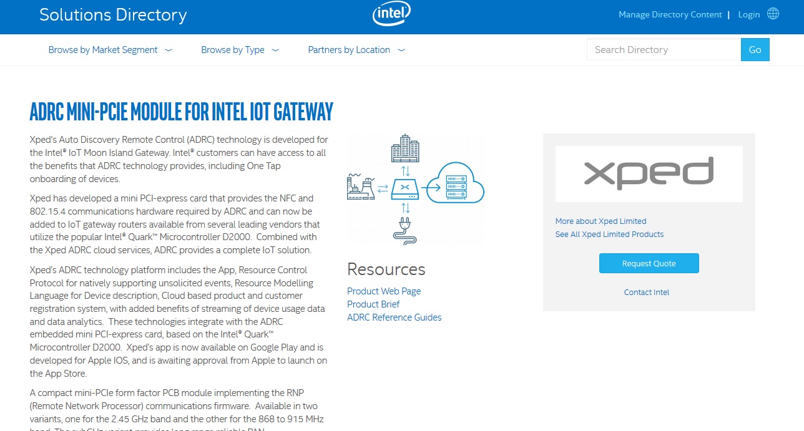
Task: Click the Xped company logo
Action: point(649,173)
